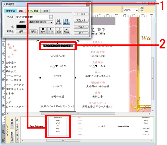Click the canvas horizontal scrollbar thumb
Viewport: 167px width, 145px height.
point(78,113)
